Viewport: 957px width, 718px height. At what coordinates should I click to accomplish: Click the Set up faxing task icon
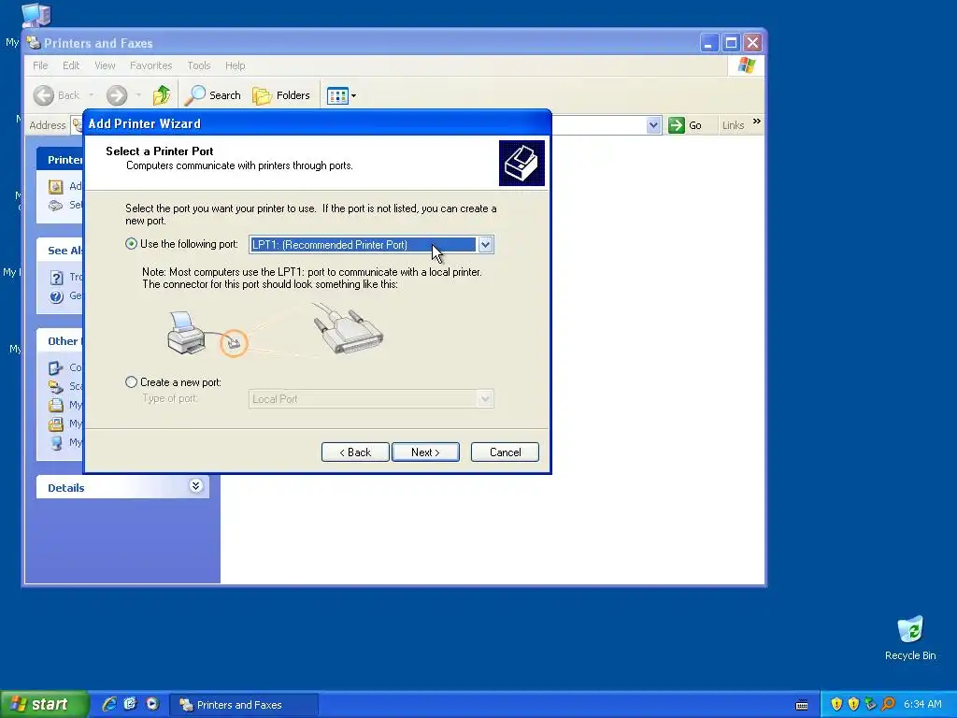coord(55,205)
